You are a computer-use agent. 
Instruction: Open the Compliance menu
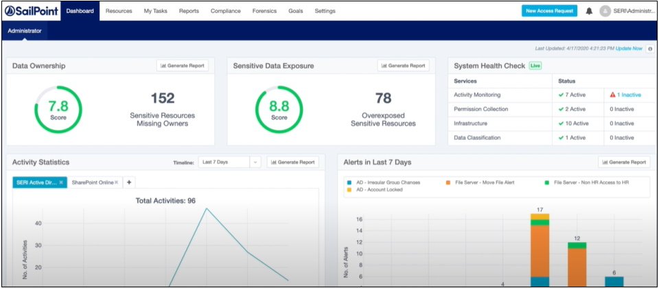point(226,12)
